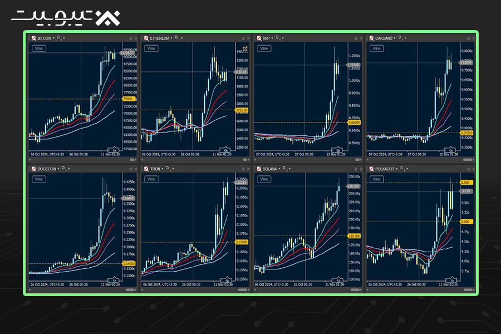
Task: Click the Vline button on CARDANO chart
Action: click(376, 48)
